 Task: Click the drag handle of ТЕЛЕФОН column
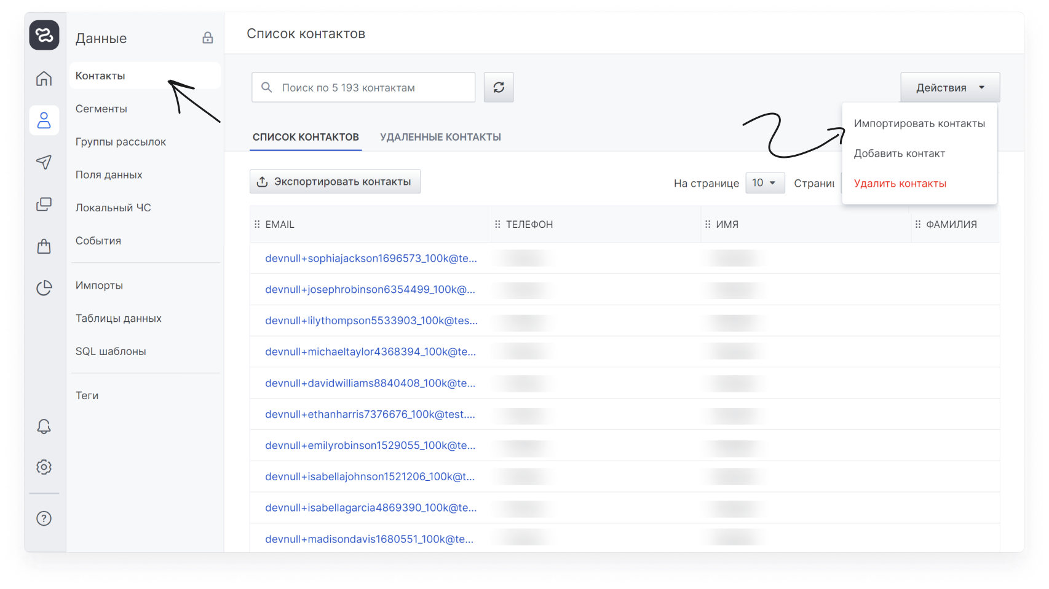pos(497,224)
